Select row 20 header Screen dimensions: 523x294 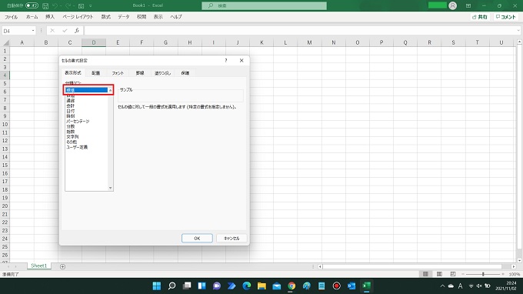coord(5,206)
